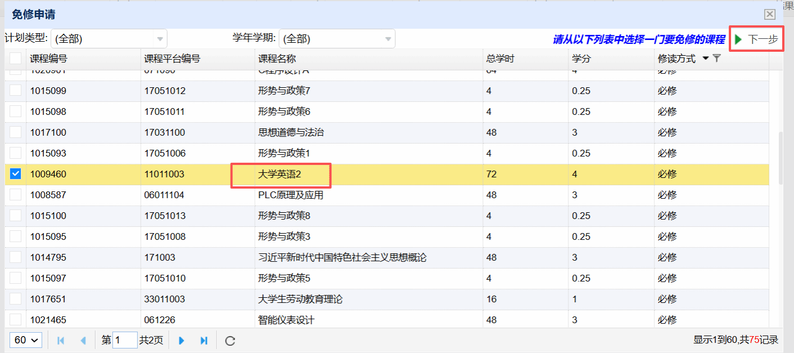This screenshot has height=353, width=794.
Task: Click the 下一步 button
Action: pos(756,39)
